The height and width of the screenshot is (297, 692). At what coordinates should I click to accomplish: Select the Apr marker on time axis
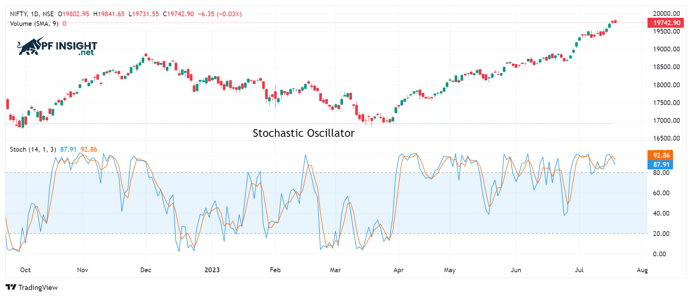pyautogui.click(x=398, y=270)
